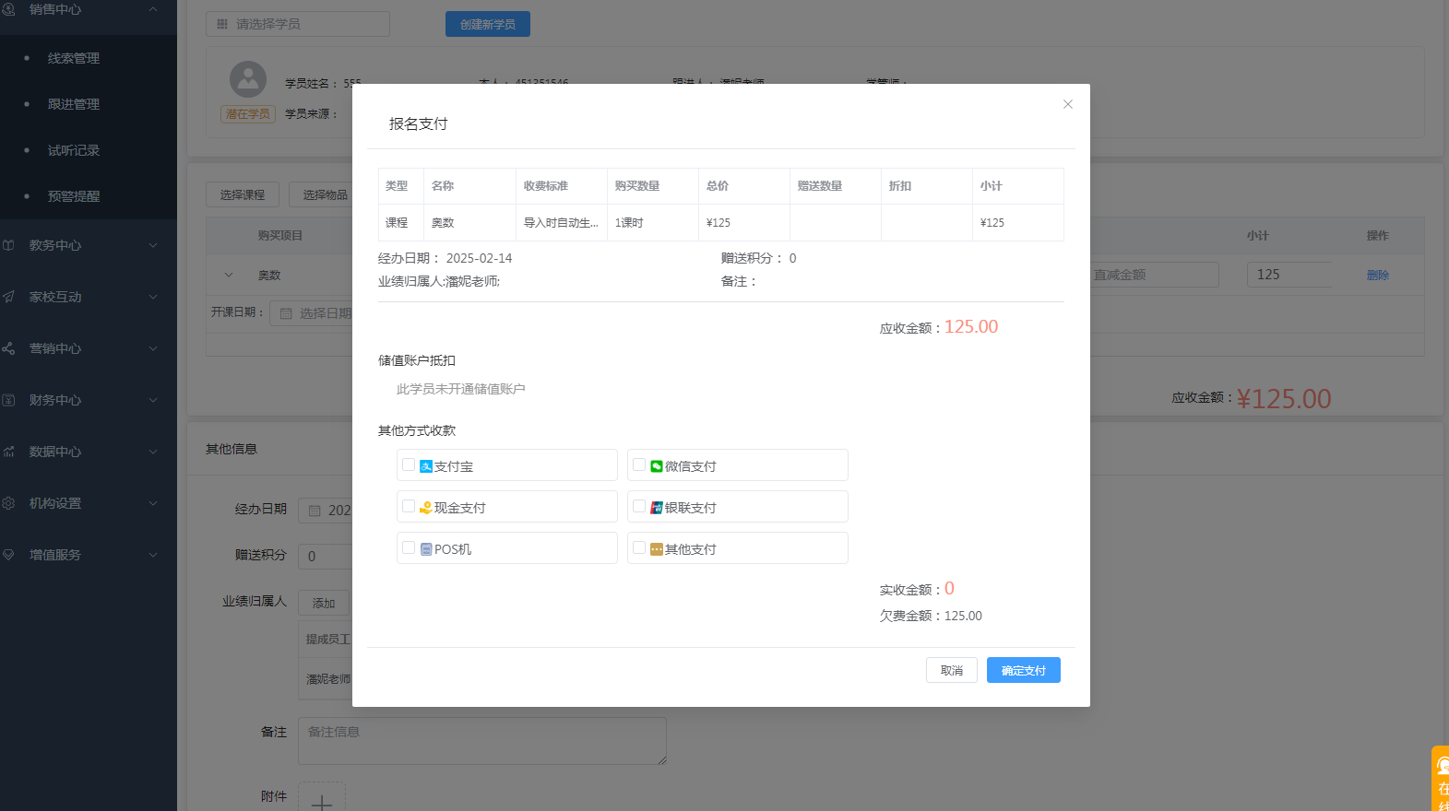The height and width of the screenshot is (811, 1449).
Task: Confirm payment with 确定支付 button
Action: click(x=1024, y=670)
